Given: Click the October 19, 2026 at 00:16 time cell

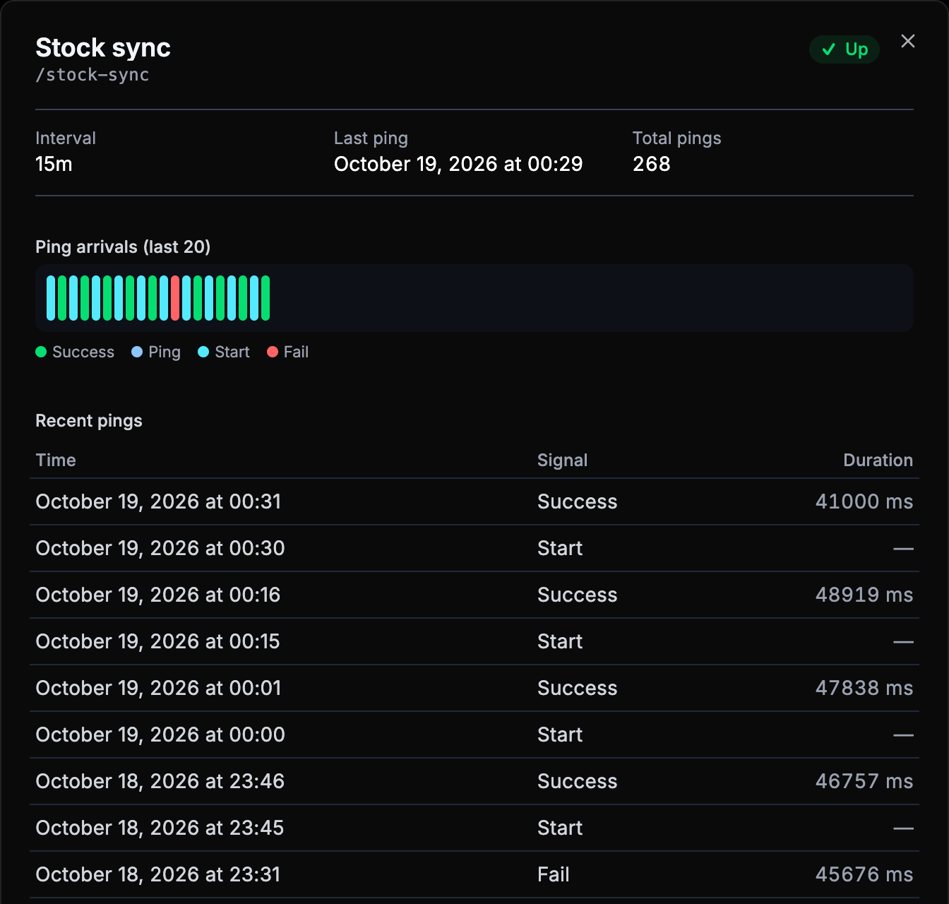Looking at the screenshot, I should point(158,595).
